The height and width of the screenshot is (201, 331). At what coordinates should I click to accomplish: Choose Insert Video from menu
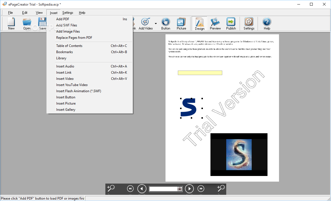pyautogui.click(x=90, y=78)
